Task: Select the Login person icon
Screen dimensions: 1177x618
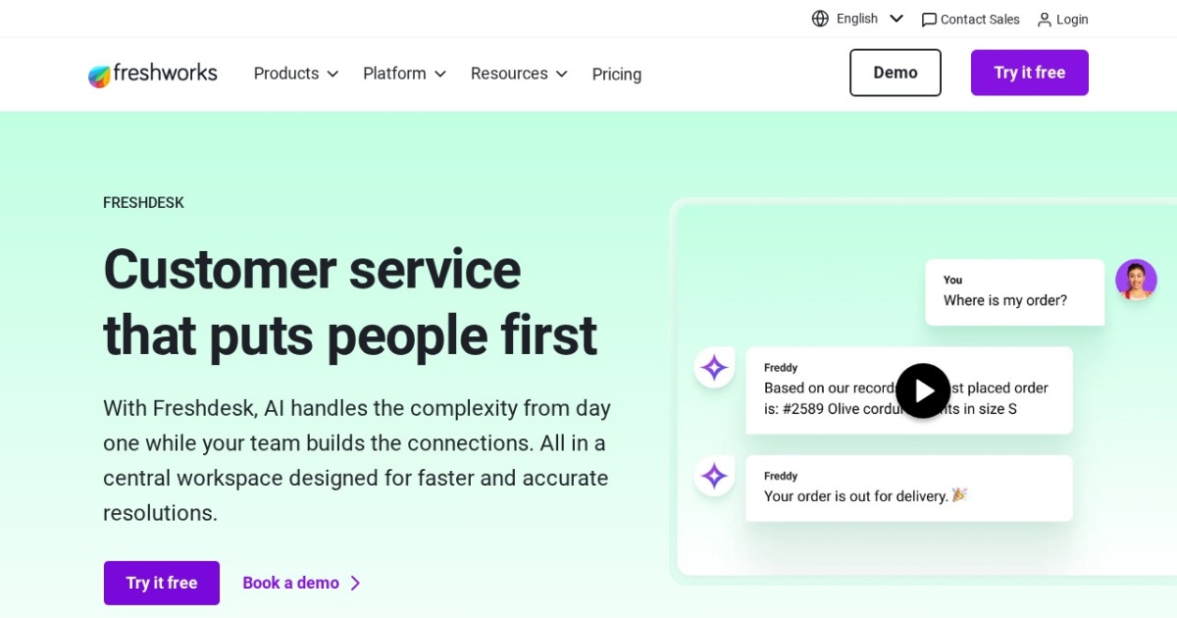Action: click(1044, 19)
